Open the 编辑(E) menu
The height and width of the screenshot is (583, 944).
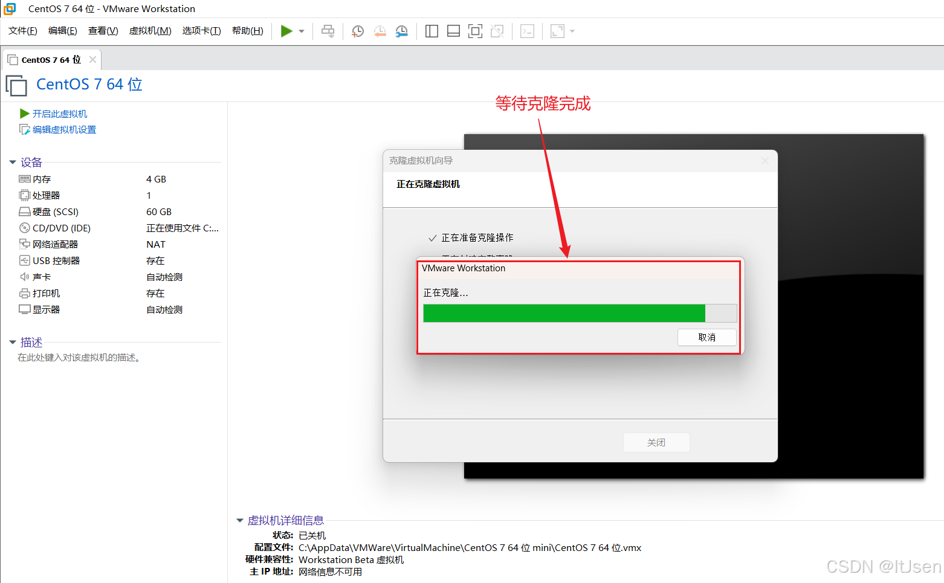click(63, 31)
